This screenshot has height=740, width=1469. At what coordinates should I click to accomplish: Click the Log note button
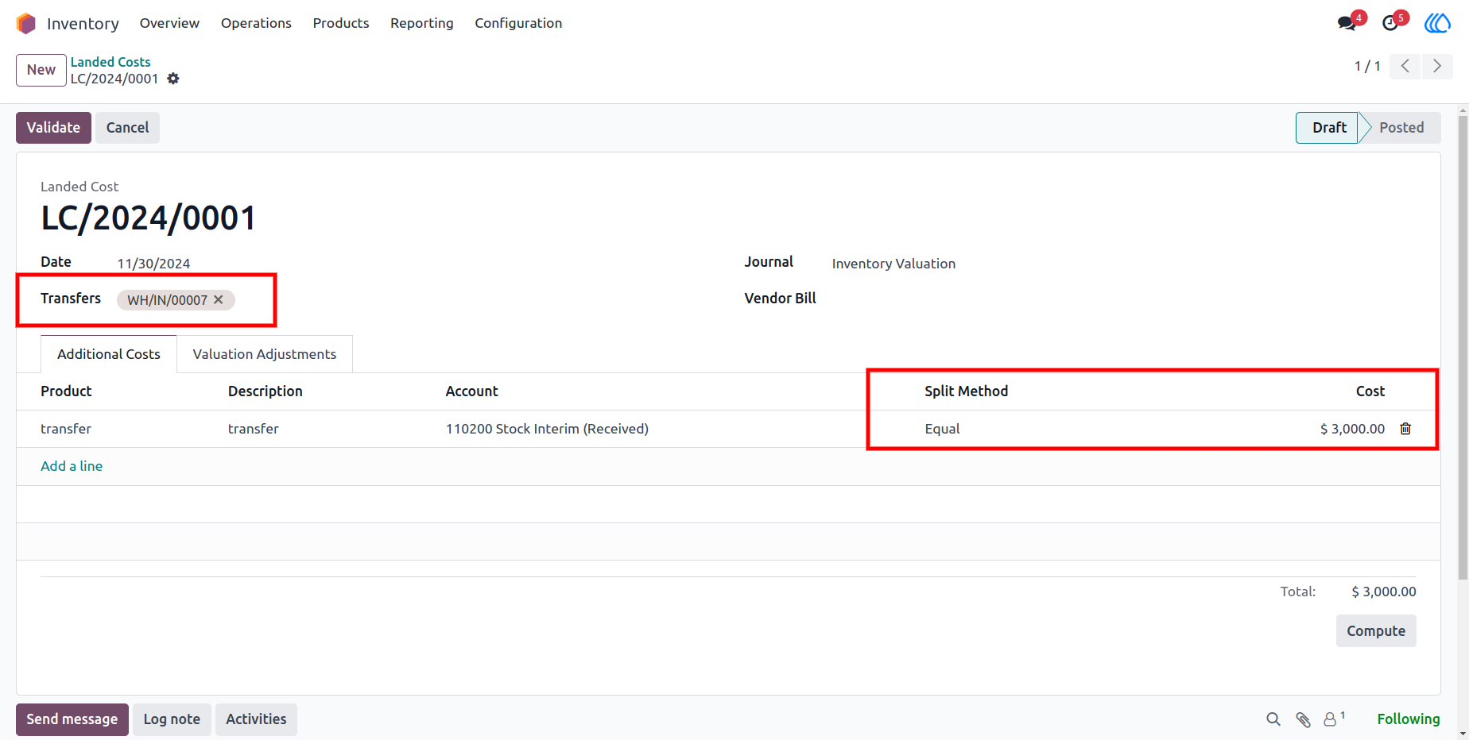pos(172,719)
